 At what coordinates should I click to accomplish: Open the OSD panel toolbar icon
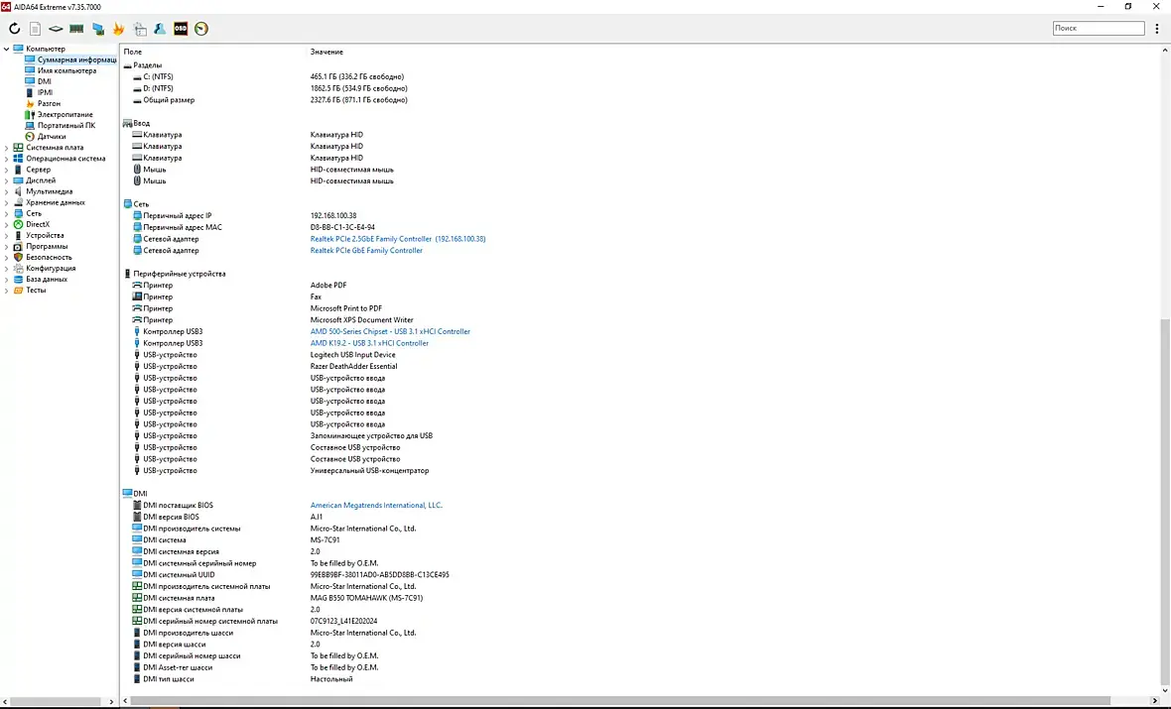pyautogui.click(x=181, y=29)
